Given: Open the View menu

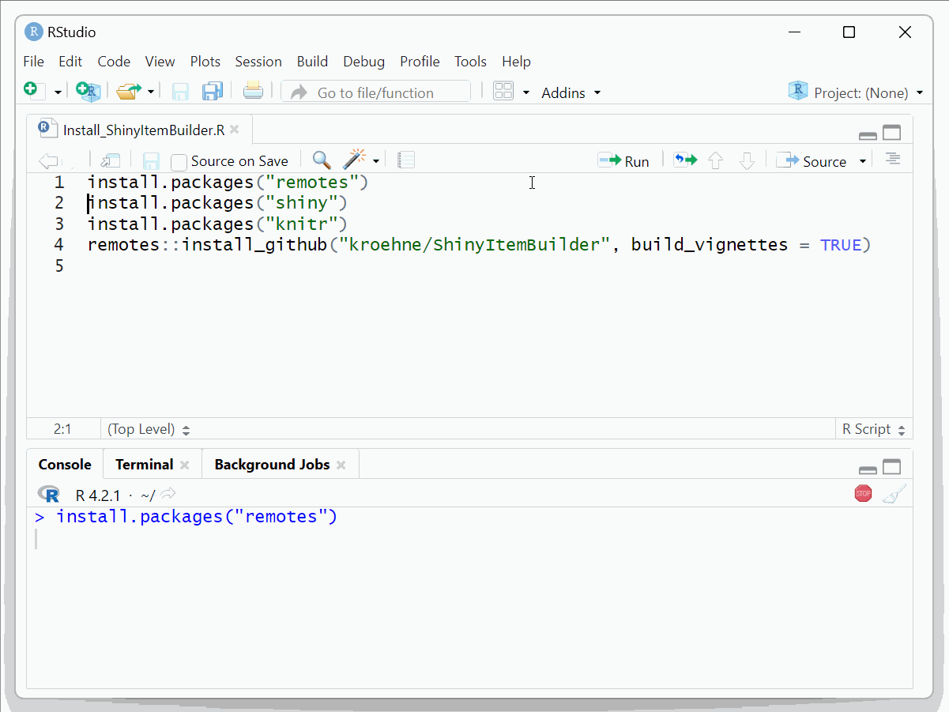Looking at the screenshot, I should pos(160,62).
